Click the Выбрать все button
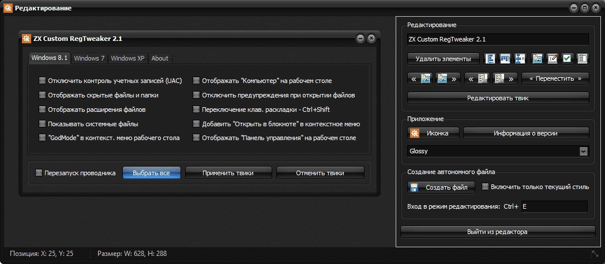Image resolution: width=605 pixels, height=264 pixels. [x=151, y=173]
